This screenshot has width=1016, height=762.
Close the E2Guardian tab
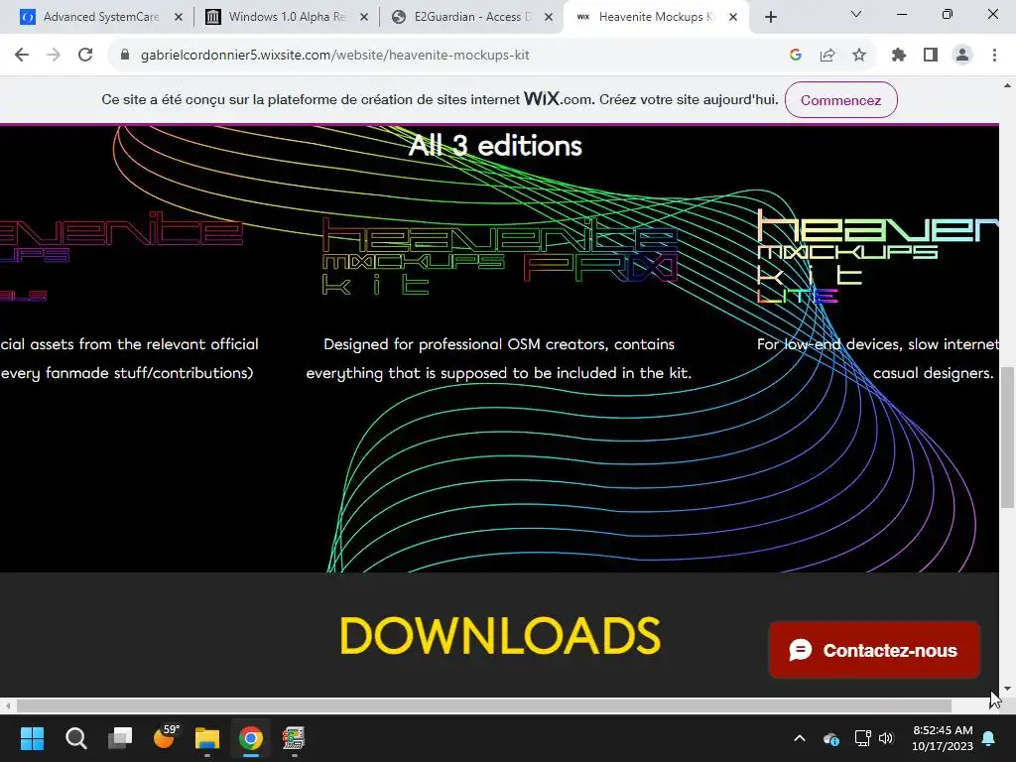549,18
